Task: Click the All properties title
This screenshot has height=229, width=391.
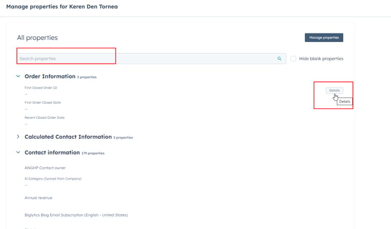Action: coord(38,38)
